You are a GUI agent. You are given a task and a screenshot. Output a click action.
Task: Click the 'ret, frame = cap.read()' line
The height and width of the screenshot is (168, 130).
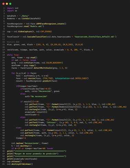point(24,58)
